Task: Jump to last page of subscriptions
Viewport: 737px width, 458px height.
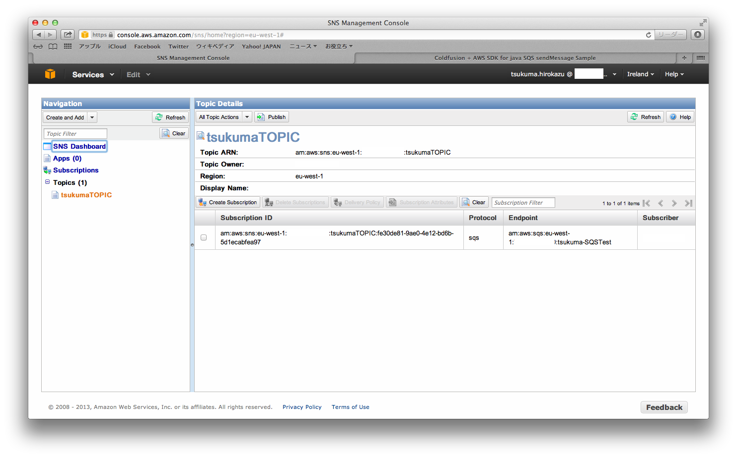Action: 688,203
